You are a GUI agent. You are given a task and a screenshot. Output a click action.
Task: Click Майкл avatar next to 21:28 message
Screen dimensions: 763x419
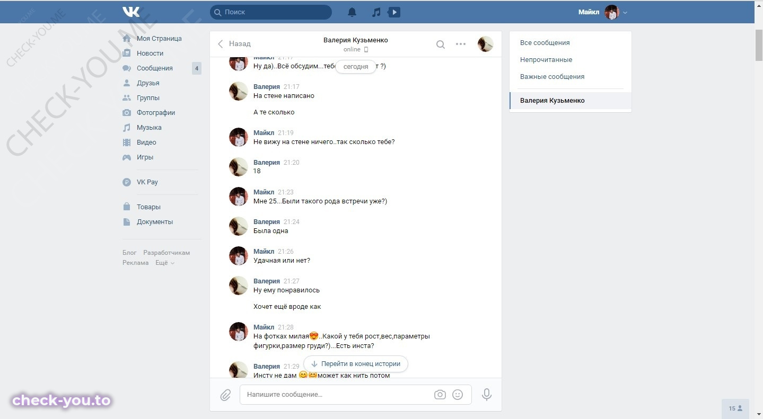pyautogui.click(x=239, y=332)
